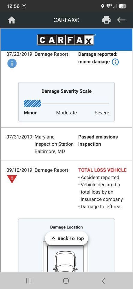Tap CARFAX® title in top bar
This screenshot has width=133, height=289.
tap(67, 20)
